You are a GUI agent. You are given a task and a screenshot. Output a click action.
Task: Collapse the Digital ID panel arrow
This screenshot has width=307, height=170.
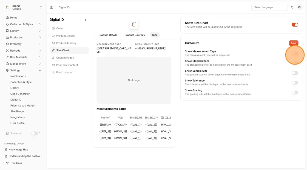86,20
